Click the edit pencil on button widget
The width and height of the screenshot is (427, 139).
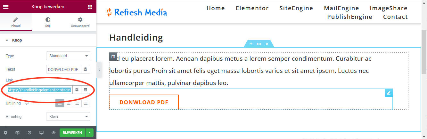[x=389, y=93]
